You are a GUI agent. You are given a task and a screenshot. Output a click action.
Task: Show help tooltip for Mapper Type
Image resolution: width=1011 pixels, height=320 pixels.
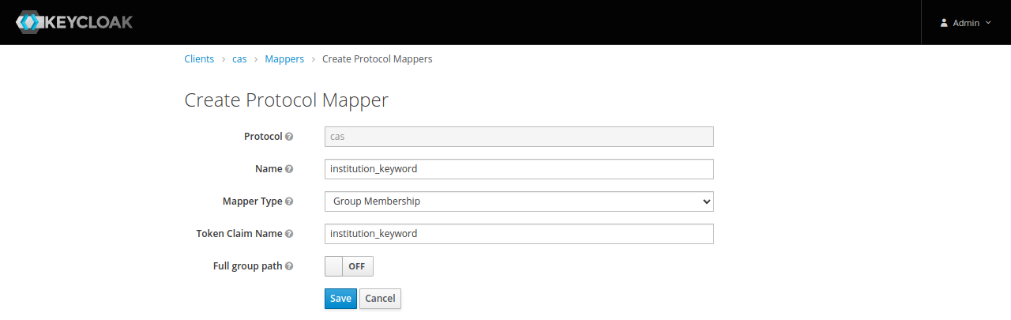[289, 201]
